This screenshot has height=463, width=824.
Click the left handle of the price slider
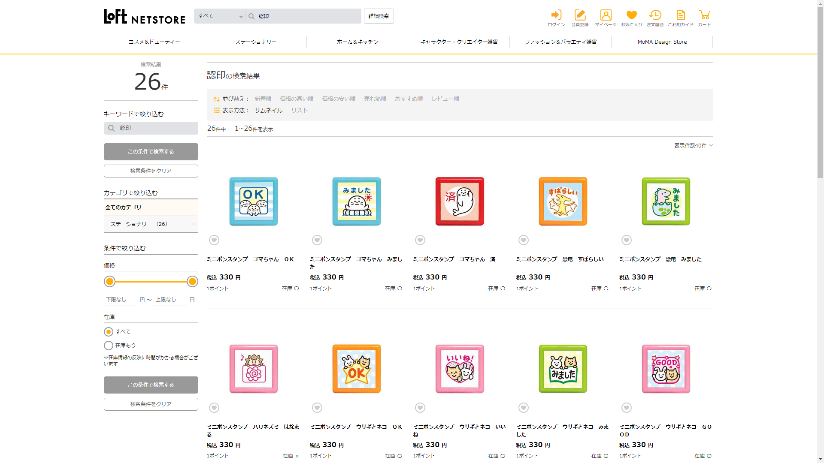click(110, 282)
